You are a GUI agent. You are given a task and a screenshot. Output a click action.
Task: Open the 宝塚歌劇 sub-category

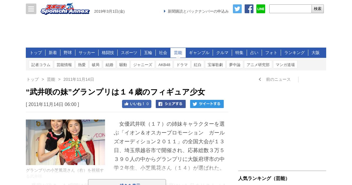point(215,65)
